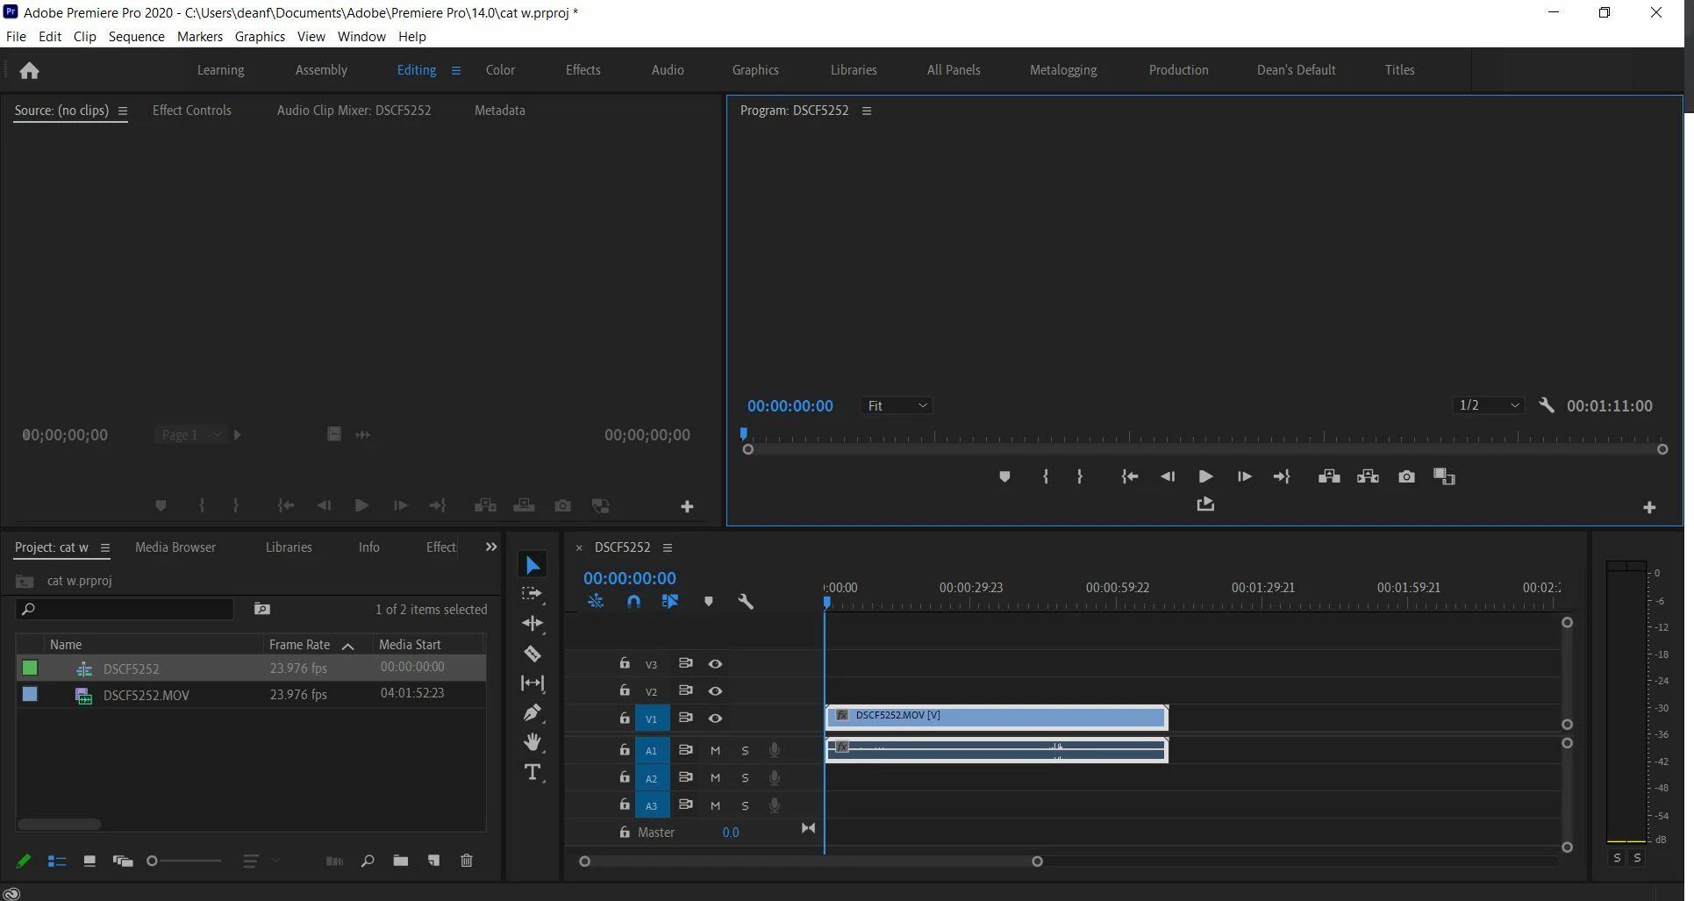This screenshot has height=901, width=1694.
Task: Click Lift button in Program Monitor
Action: pyautogui.click(x=1329, y=476)
